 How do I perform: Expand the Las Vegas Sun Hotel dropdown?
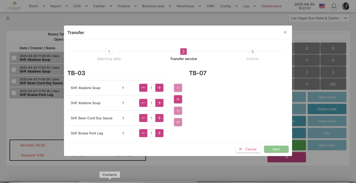pos(319,18)
